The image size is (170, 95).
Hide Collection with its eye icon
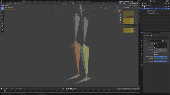tap(167, 7)
